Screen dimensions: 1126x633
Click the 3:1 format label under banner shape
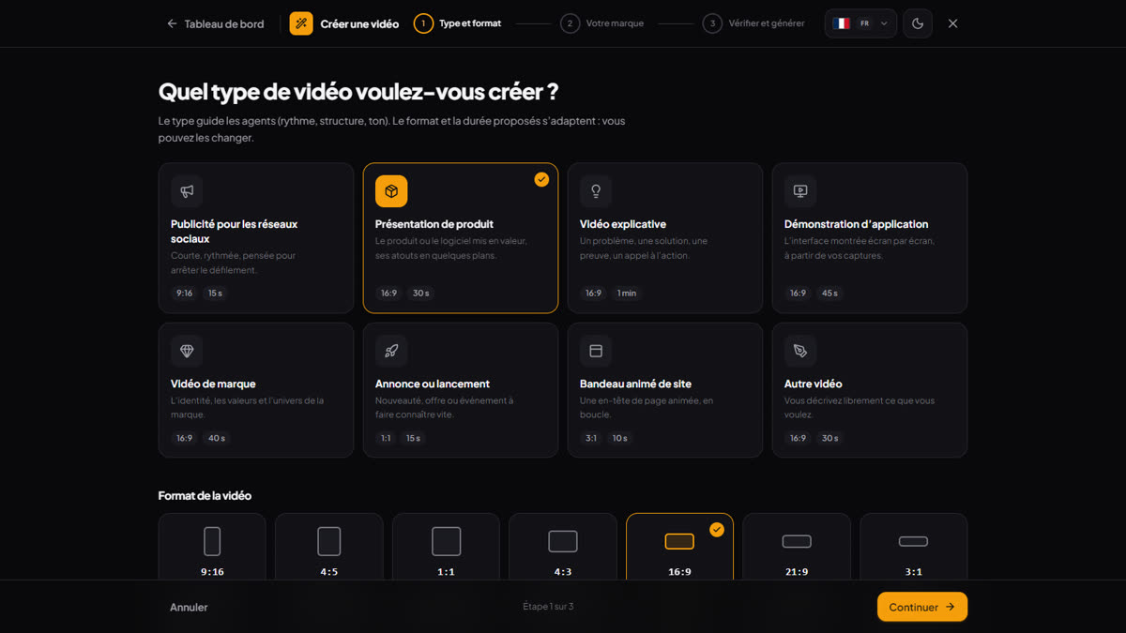[x=913, y=572]
